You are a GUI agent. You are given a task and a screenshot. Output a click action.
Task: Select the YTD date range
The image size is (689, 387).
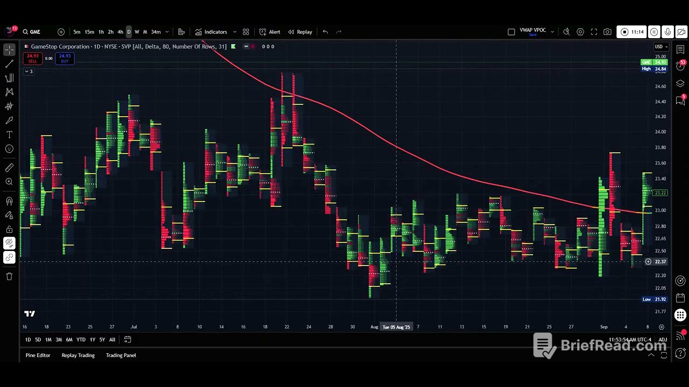coord(81,340)
